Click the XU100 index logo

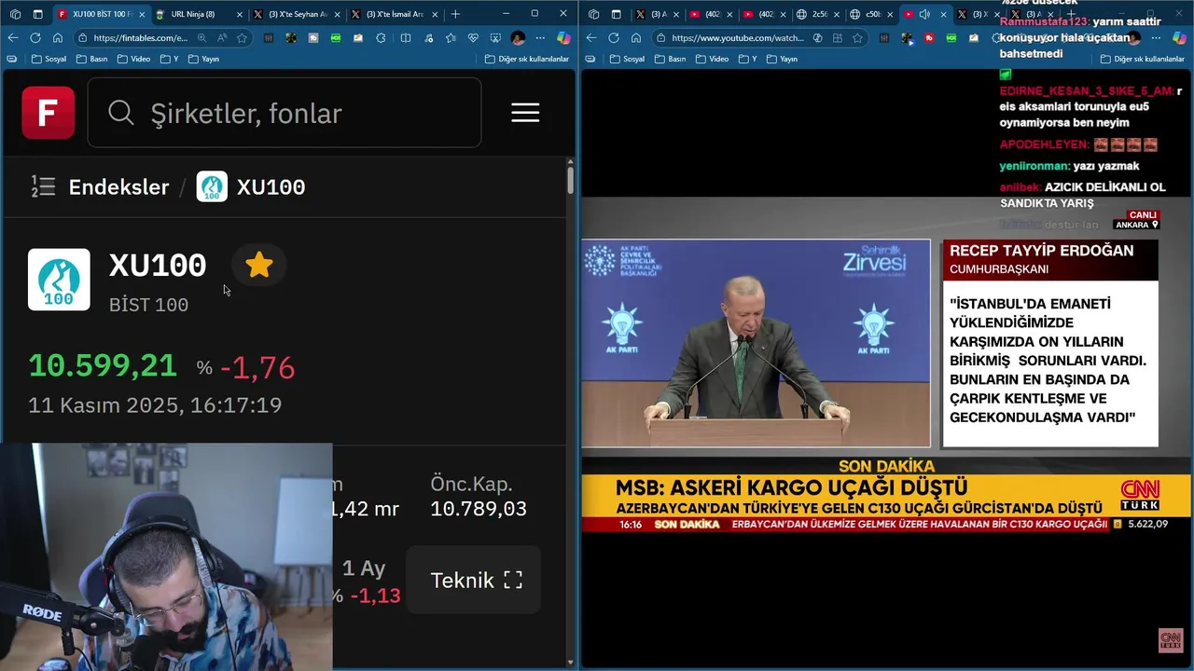(x=59, y=279)
